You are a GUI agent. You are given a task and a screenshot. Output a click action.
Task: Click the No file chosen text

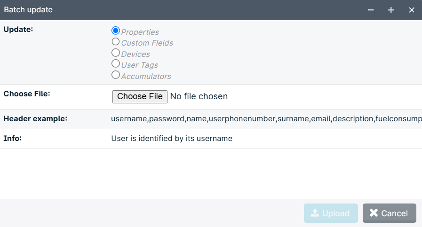[x=199, y=96]
